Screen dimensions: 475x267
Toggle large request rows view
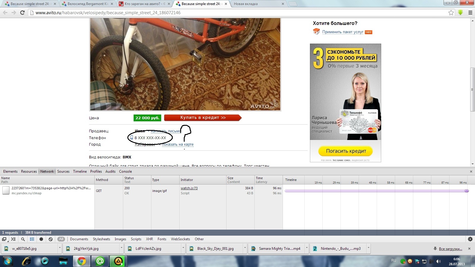click(32, 239)
